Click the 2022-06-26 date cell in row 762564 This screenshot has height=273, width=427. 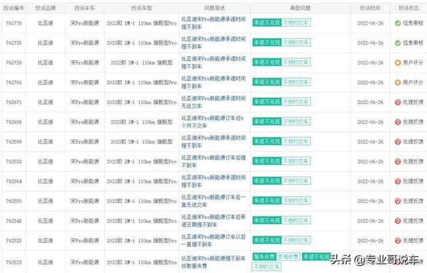[x=370, y=181]
